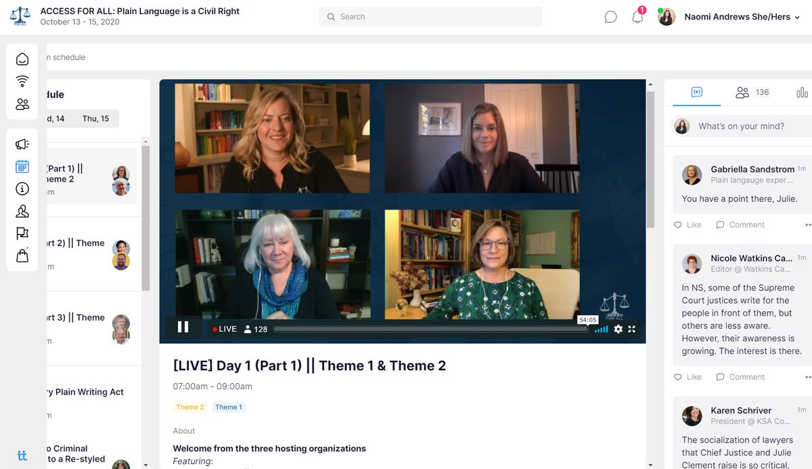Comment on Nicole Watkins' post

pos(740,376)
